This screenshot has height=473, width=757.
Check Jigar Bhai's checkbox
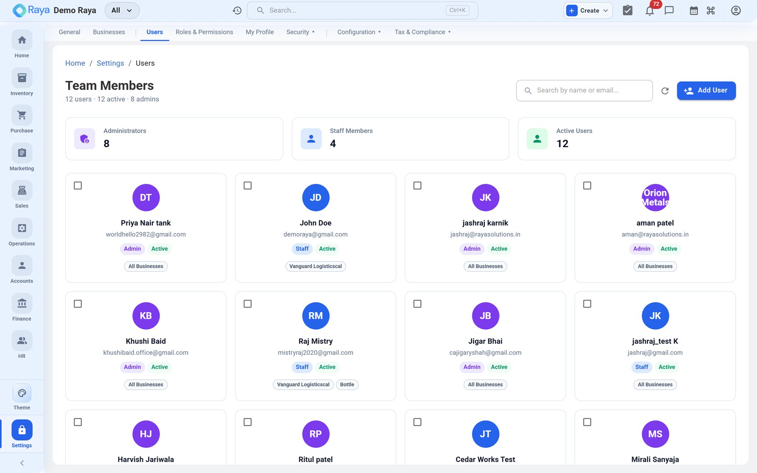(417, 304)
